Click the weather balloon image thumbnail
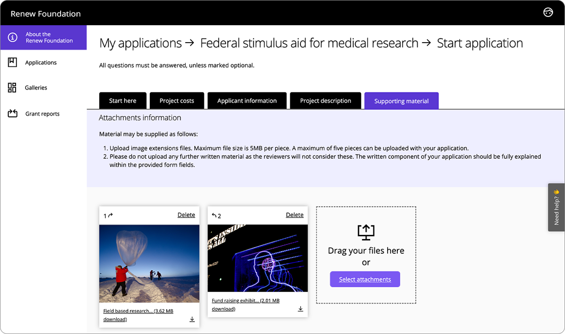The image size is (565, 334). pos(149,263)
